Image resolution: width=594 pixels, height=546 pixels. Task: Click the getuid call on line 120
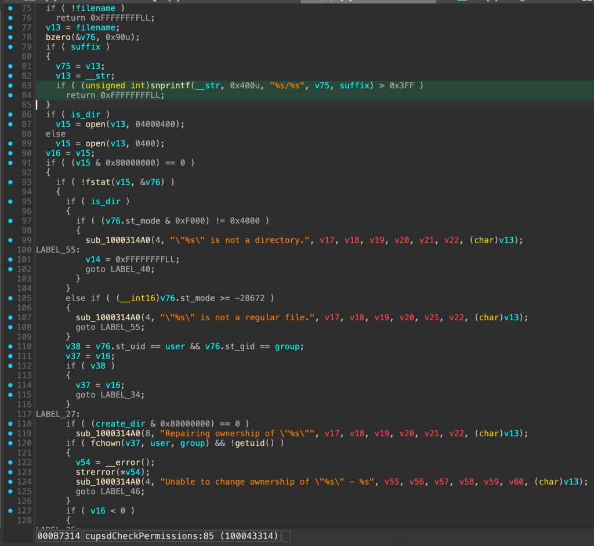pyautogui.click(x=250, y=443)
